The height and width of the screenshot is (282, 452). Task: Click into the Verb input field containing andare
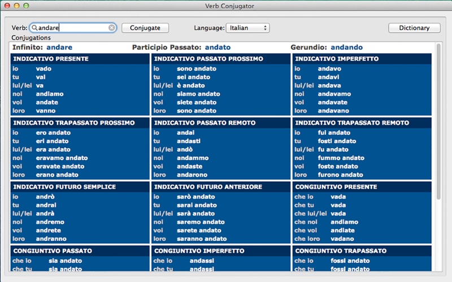tap(73, 28)
